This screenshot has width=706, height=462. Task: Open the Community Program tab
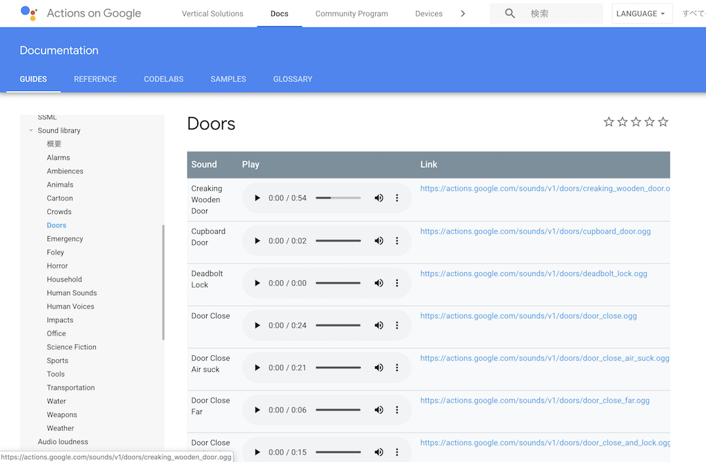coord(352,14)
